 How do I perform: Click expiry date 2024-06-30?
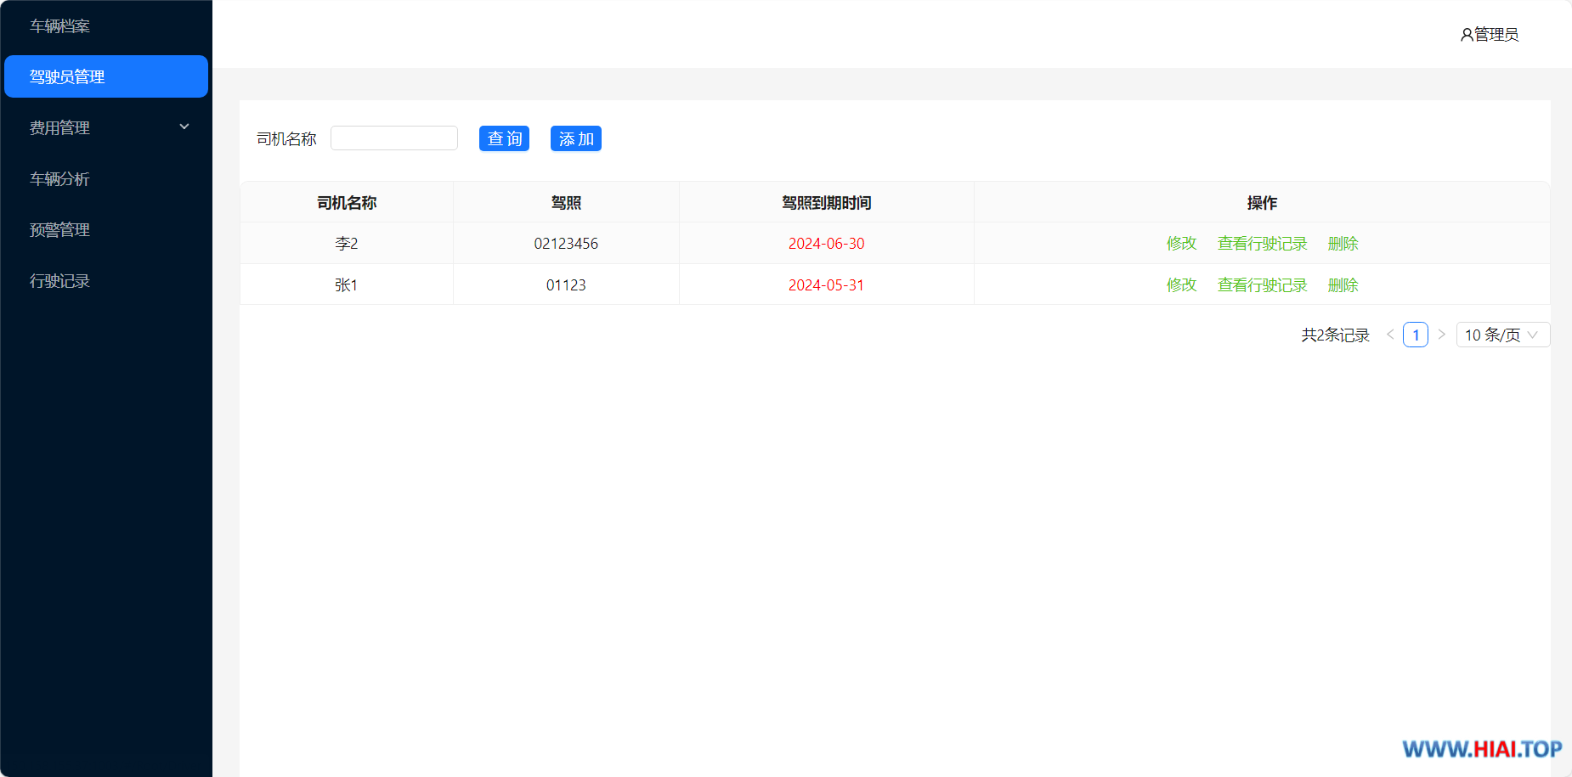827,244
